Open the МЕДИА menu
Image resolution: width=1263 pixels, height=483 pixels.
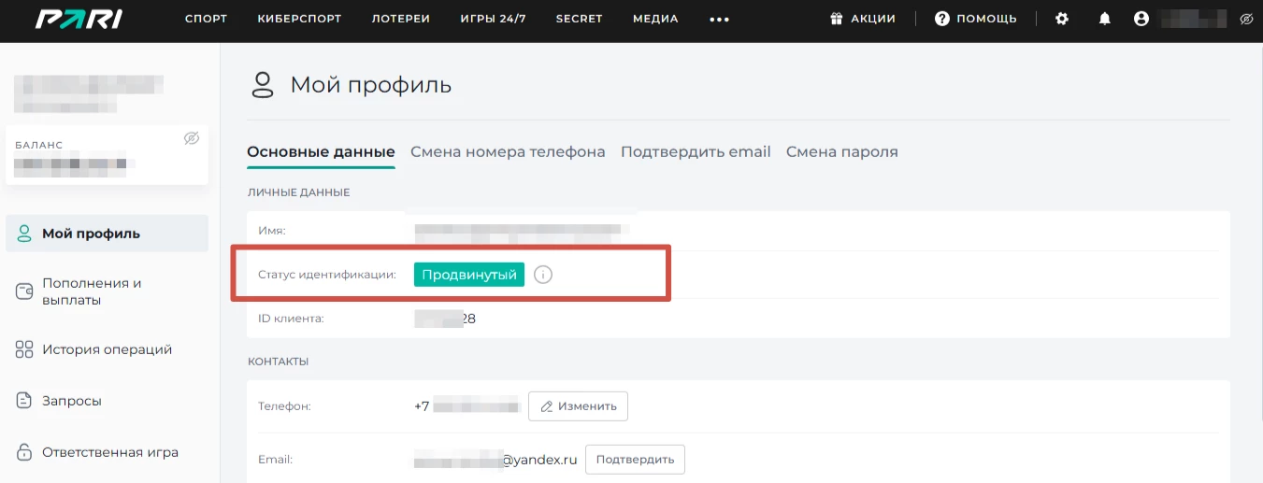click(x=655, y=19)
